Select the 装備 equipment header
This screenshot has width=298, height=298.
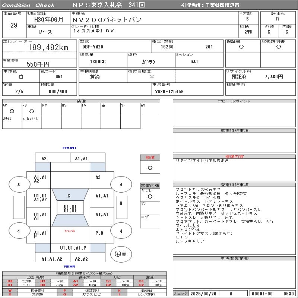81,101
